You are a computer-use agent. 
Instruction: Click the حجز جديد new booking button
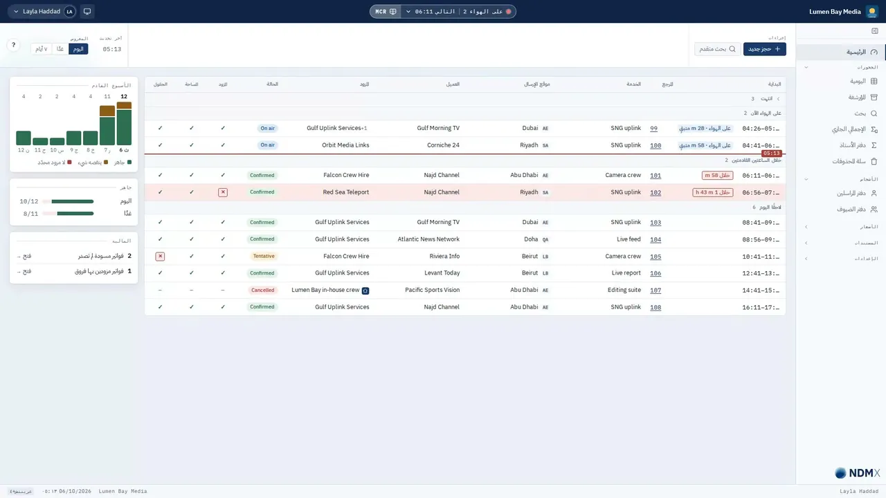click(x=765, y=49)
